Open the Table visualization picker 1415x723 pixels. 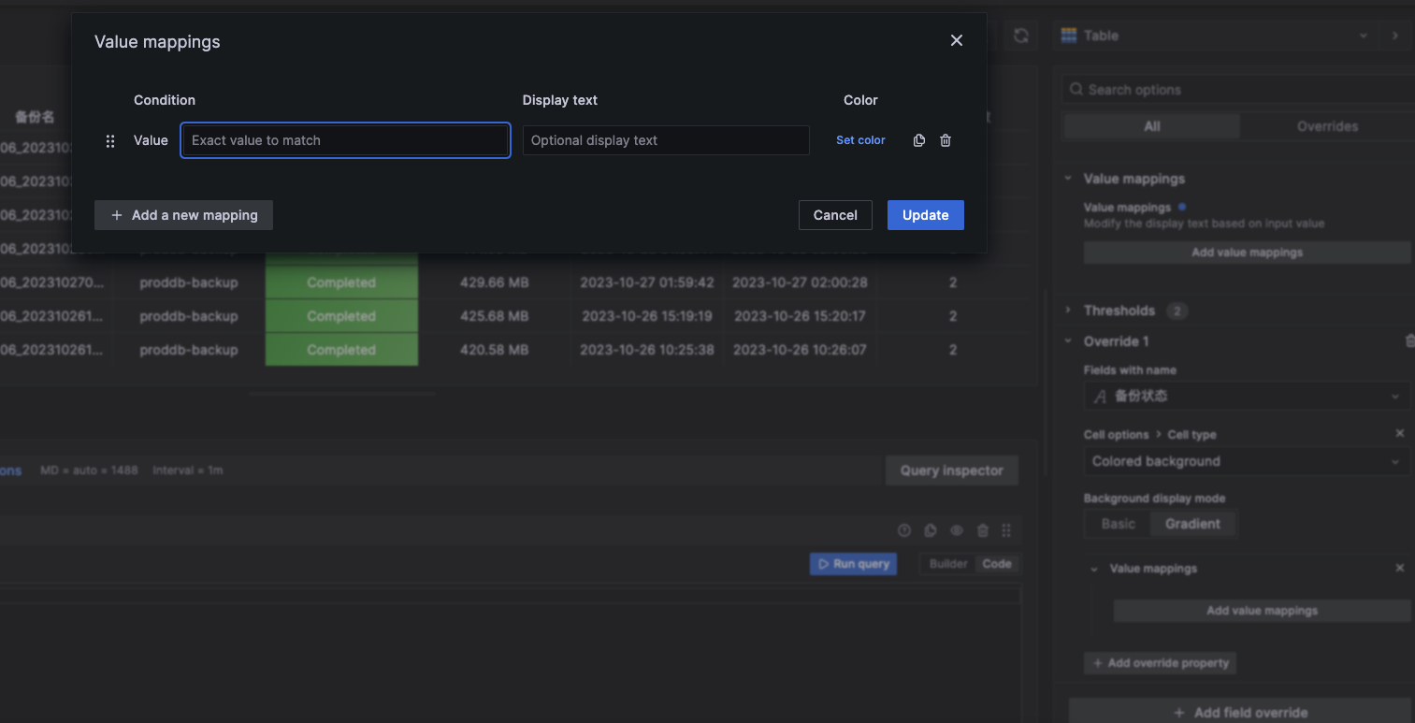click(1215, 36)
